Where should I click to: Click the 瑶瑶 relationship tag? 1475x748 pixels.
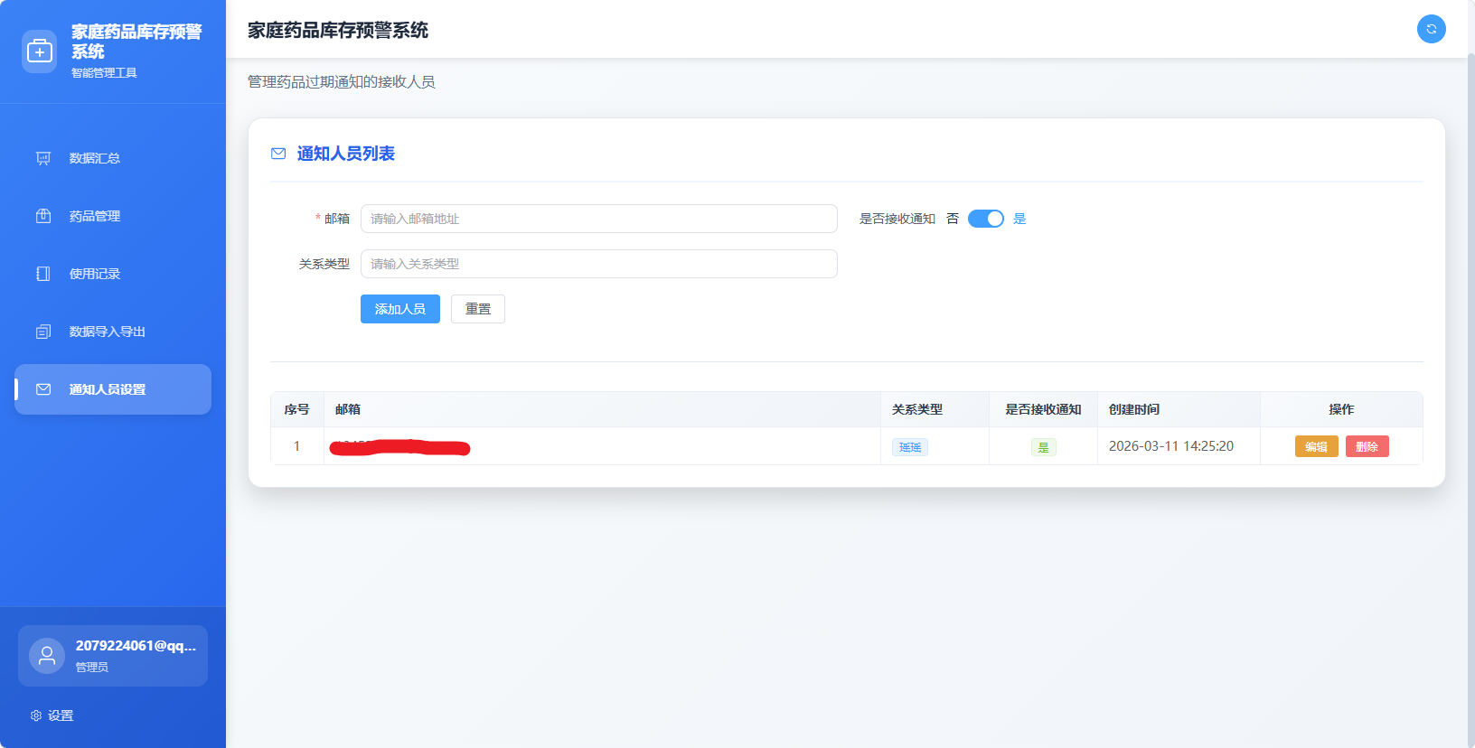[910, 447]
